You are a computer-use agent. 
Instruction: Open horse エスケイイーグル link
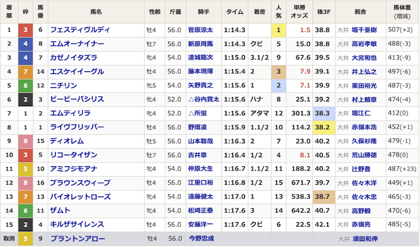77,71
